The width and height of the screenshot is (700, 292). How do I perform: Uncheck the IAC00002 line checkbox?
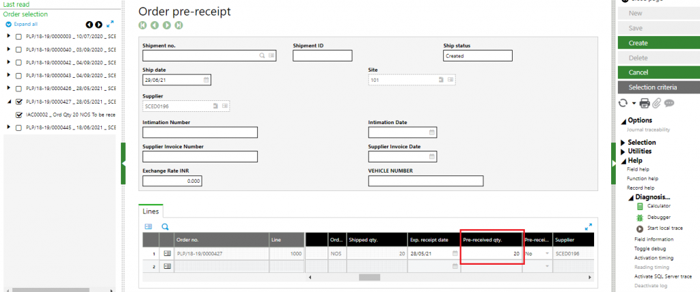18,115
